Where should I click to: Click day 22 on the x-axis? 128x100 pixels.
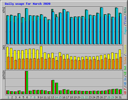(86, 97)
